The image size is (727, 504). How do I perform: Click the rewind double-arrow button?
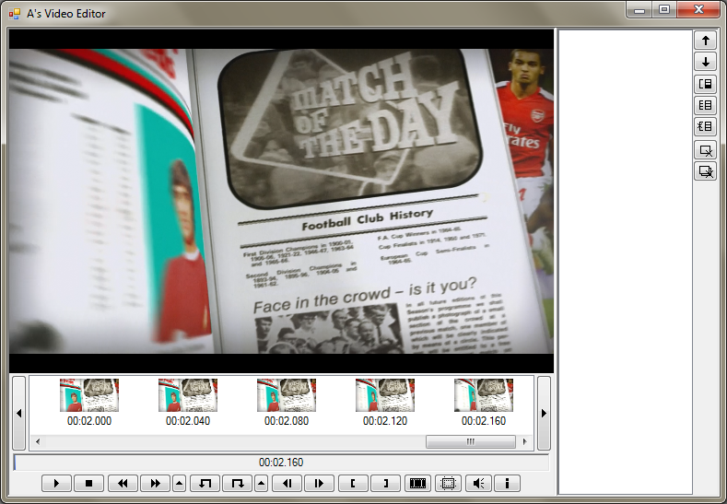pyautogui.click(x=123, y=483)
